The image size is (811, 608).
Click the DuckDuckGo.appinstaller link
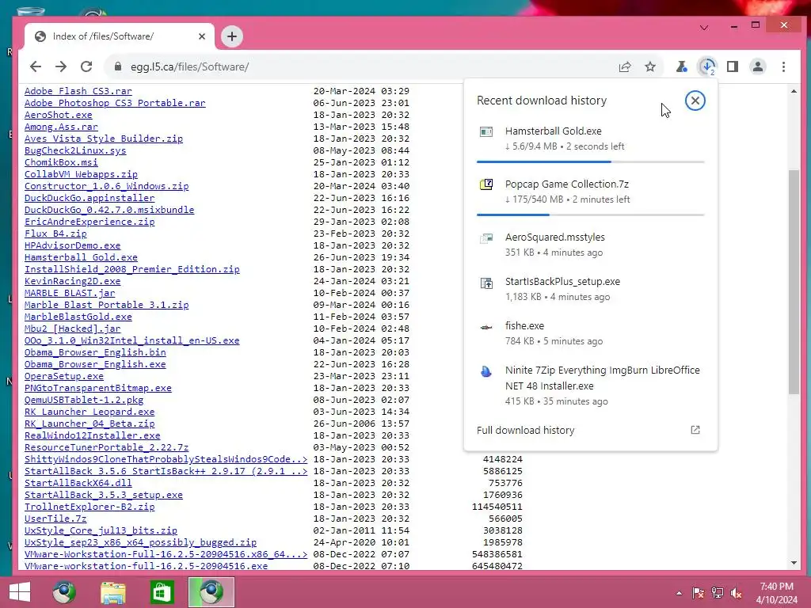pos(89,198)
